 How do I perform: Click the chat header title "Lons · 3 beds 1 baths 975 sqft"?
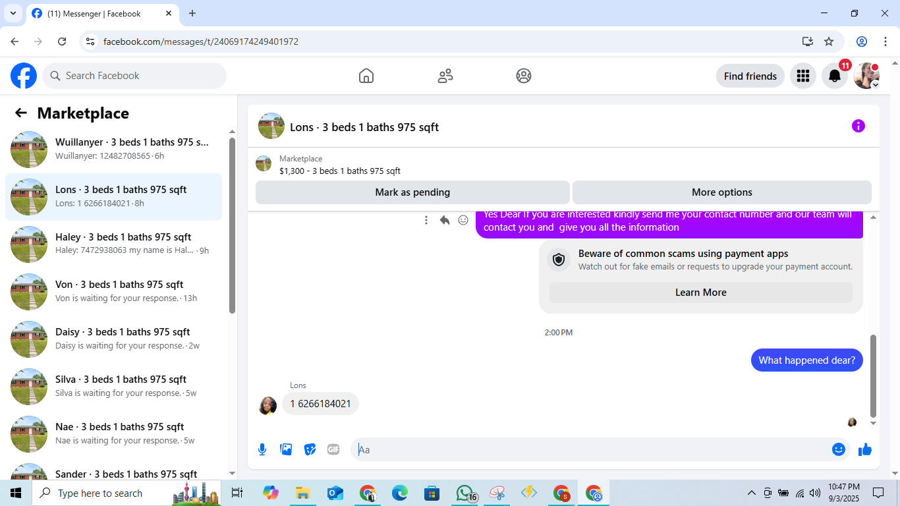tap(364, 127)
